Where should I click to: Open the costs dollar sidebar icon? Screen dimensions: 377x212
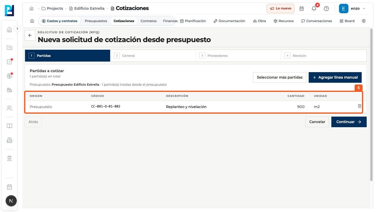click(x=9, y=76)
